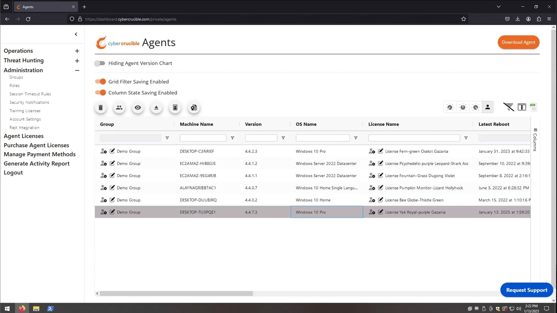
Task: Open filter menu for Version column
Action: coord(283,138)
